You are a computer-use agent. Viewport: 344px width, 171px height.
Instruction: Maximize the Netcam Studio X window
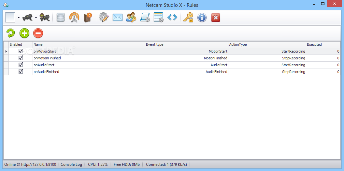point(323,4)
